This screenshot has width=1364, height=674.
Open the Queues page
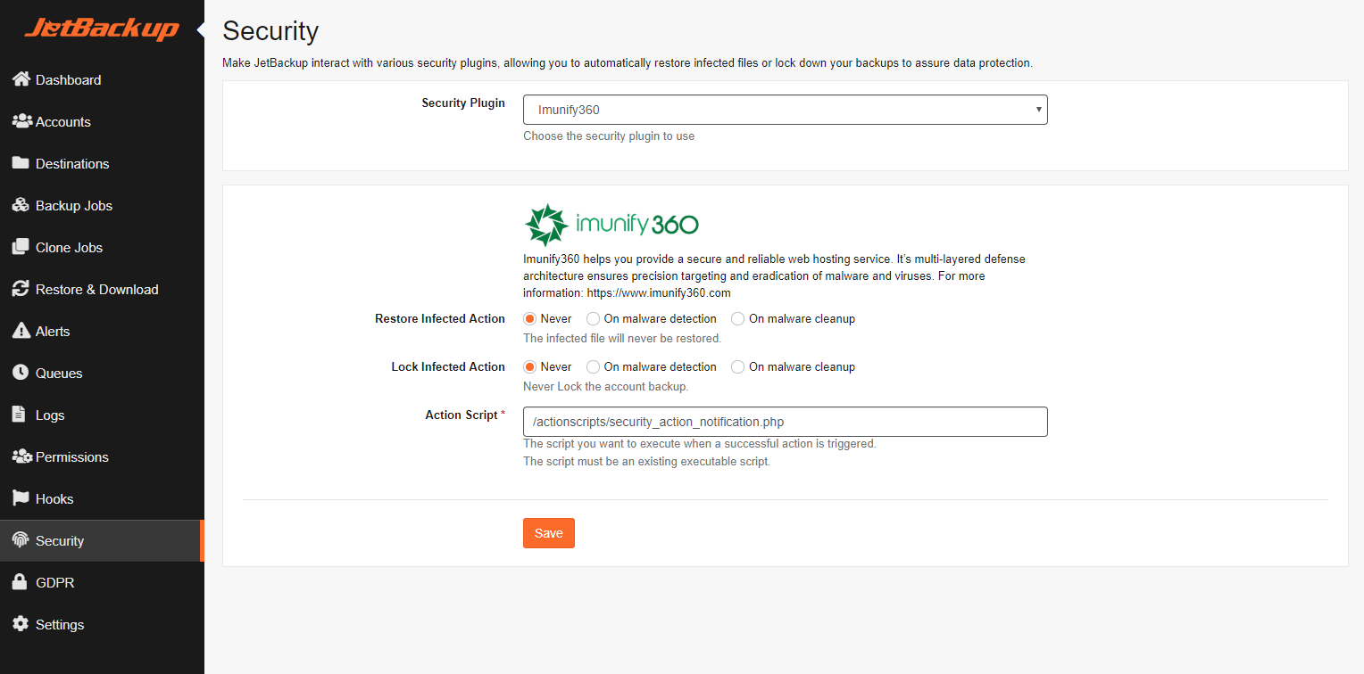point(102,373)
